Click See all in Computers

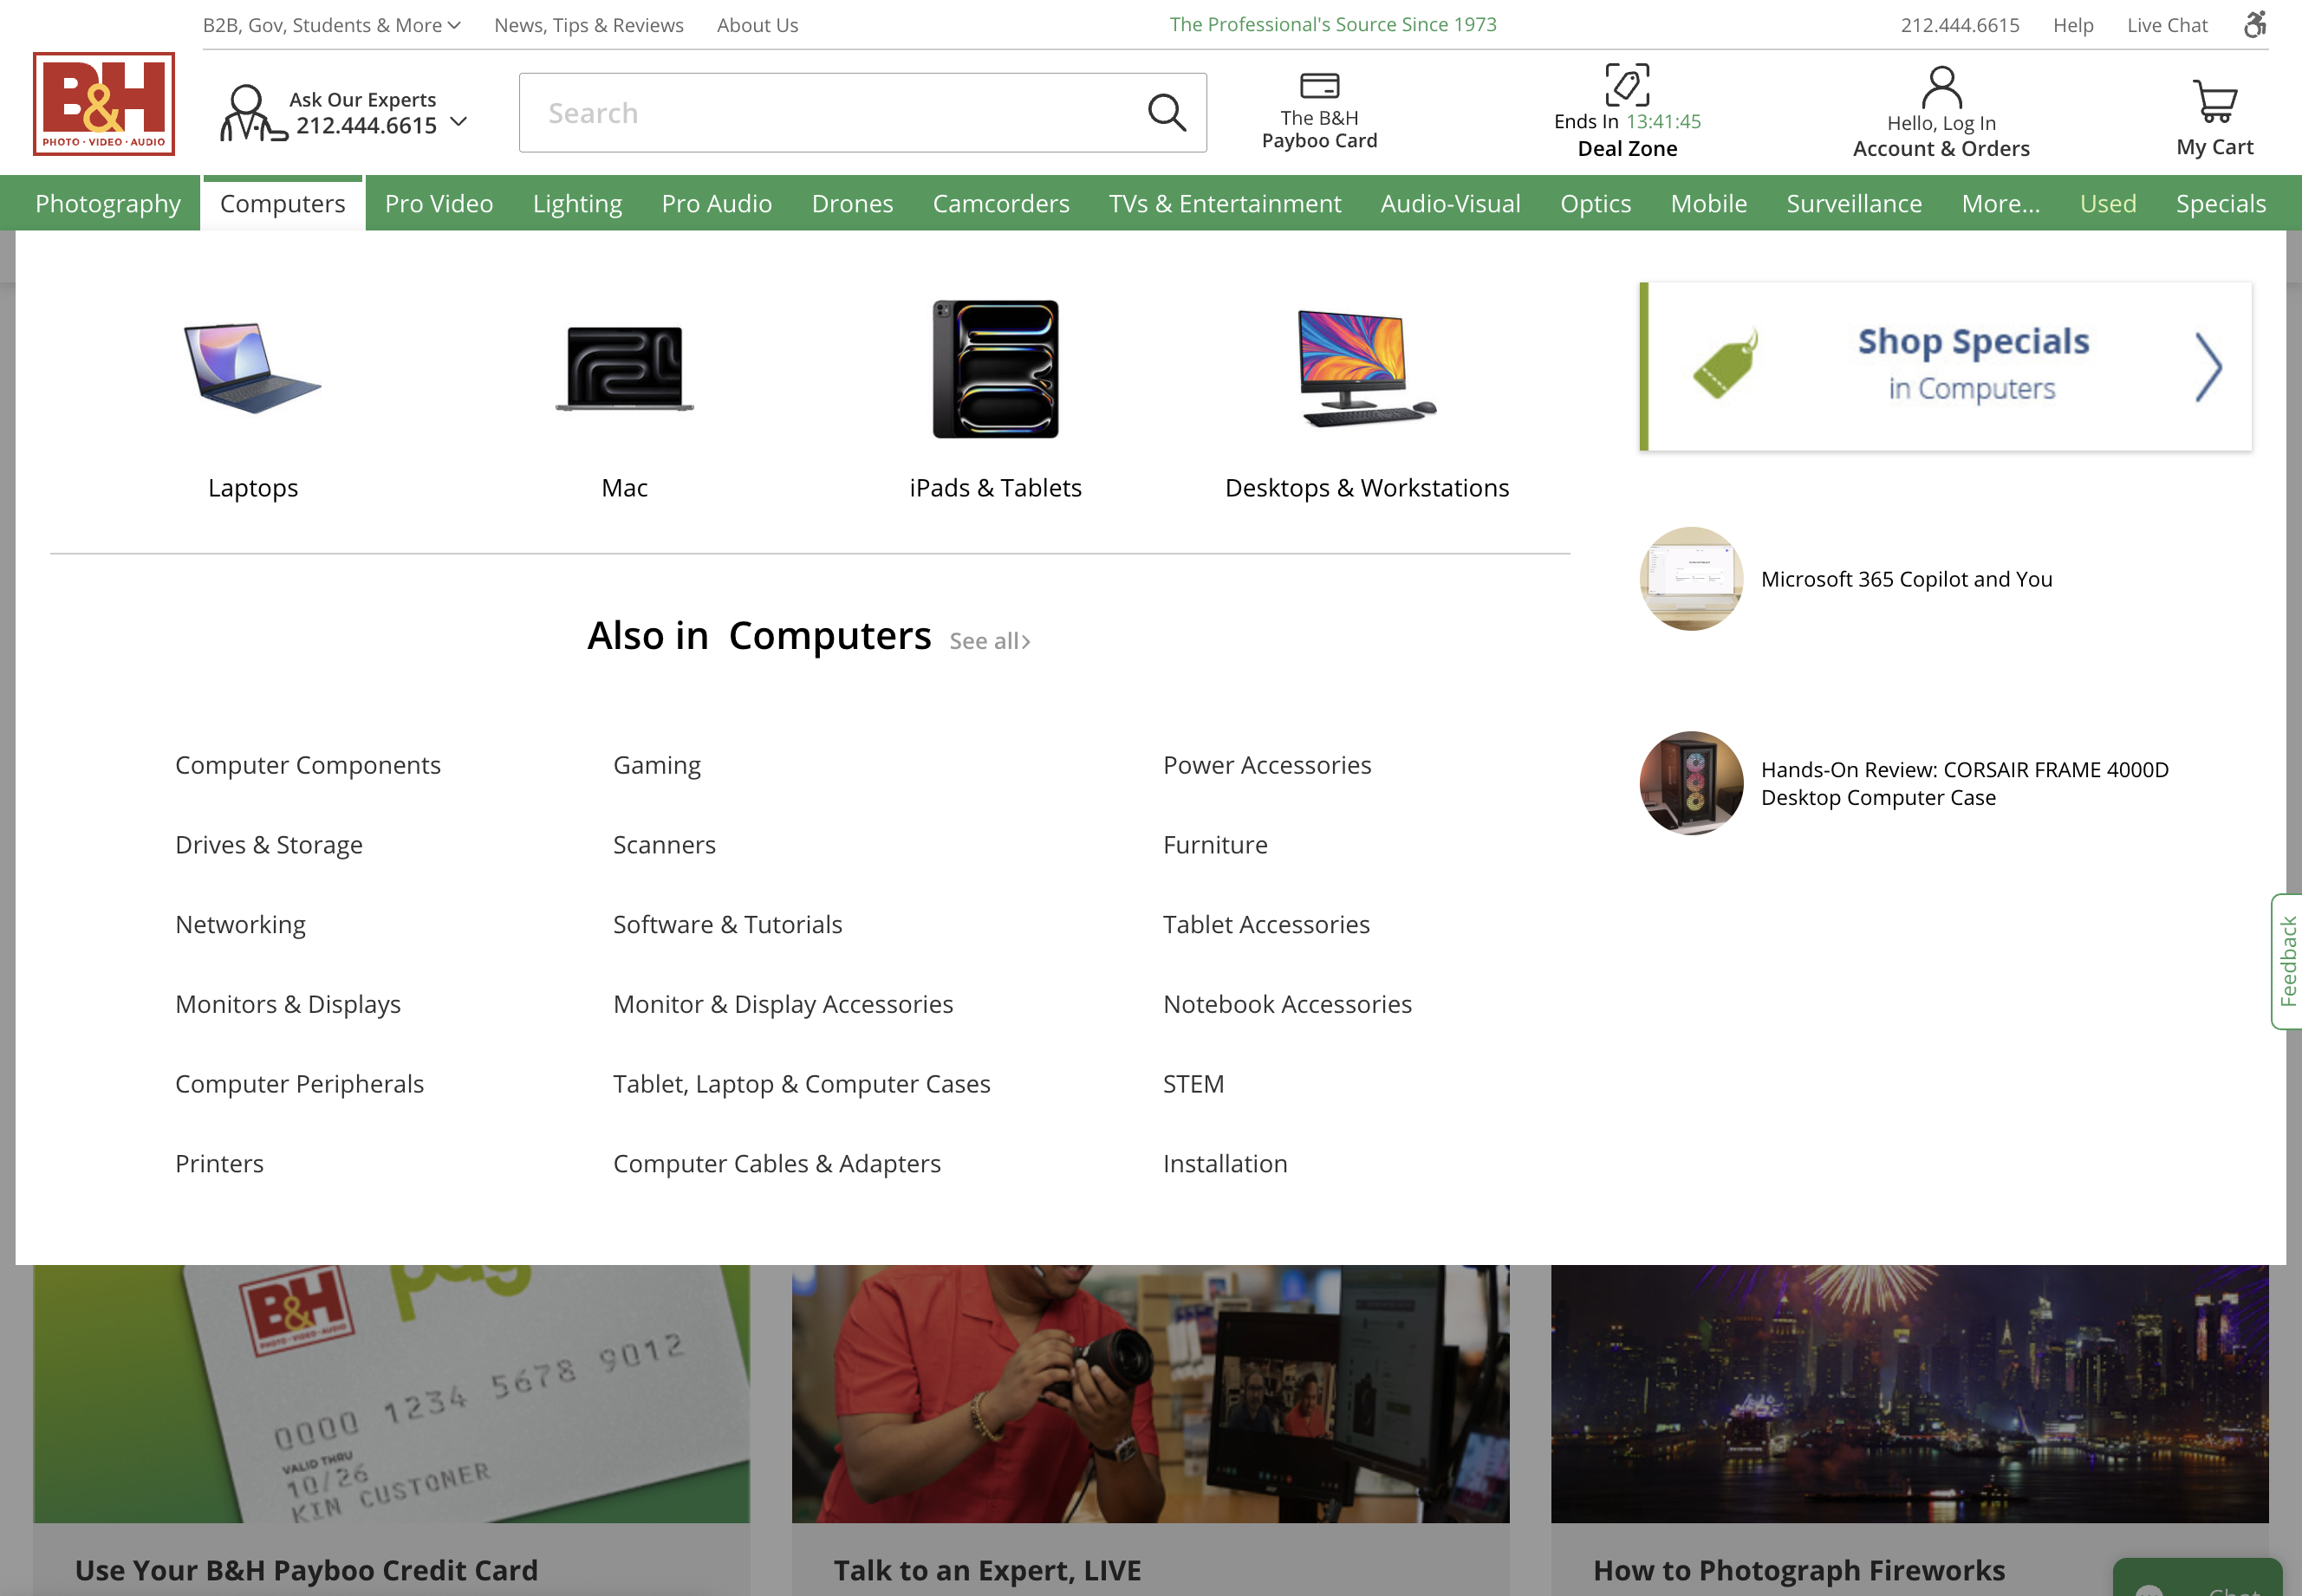(x=989, y=640)
